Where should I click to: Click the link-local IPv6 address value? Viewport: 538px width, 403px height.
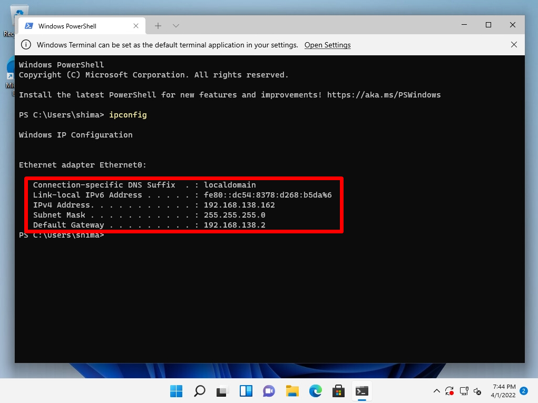point(268,195)
